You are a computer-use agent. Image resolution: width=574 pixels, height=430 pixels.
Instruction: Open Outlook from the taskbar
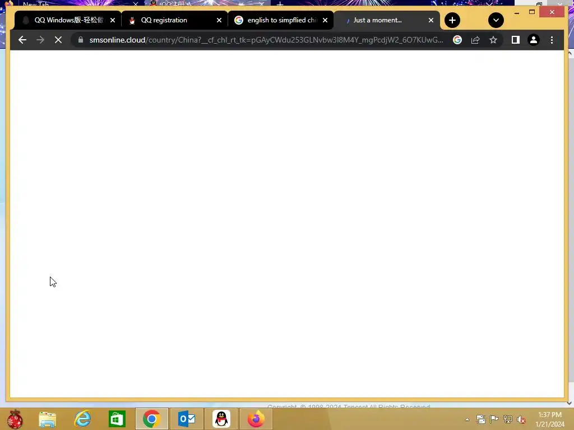(x=187, y=419)
